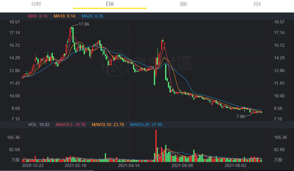Select the 日K daily chart tab

point(110,4)
